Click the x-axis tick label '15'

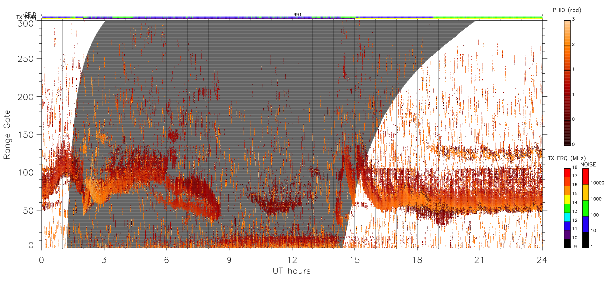(x=354, y=260)
